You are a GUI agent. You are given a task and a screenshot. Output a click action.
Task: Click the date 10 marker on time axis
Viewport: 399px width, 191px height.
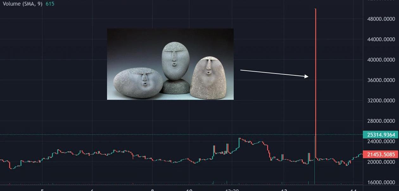pos(189,190)
